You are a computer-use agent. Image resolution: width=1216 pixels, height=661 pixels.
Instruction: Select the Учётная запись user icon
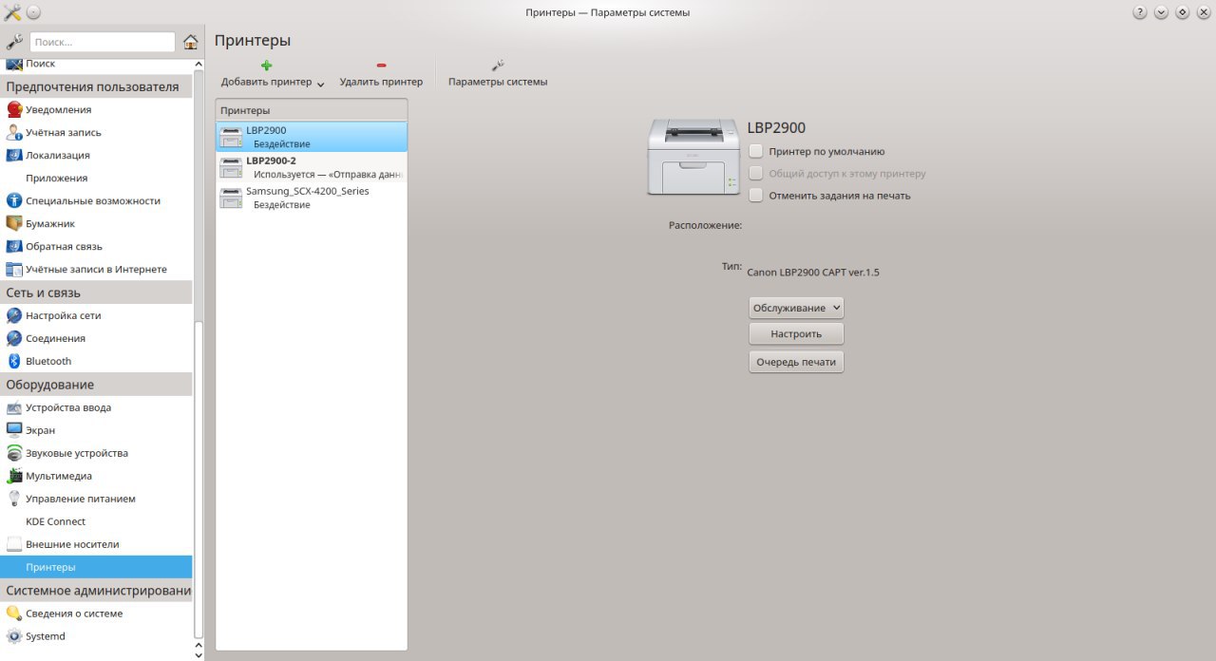(14, 132)
